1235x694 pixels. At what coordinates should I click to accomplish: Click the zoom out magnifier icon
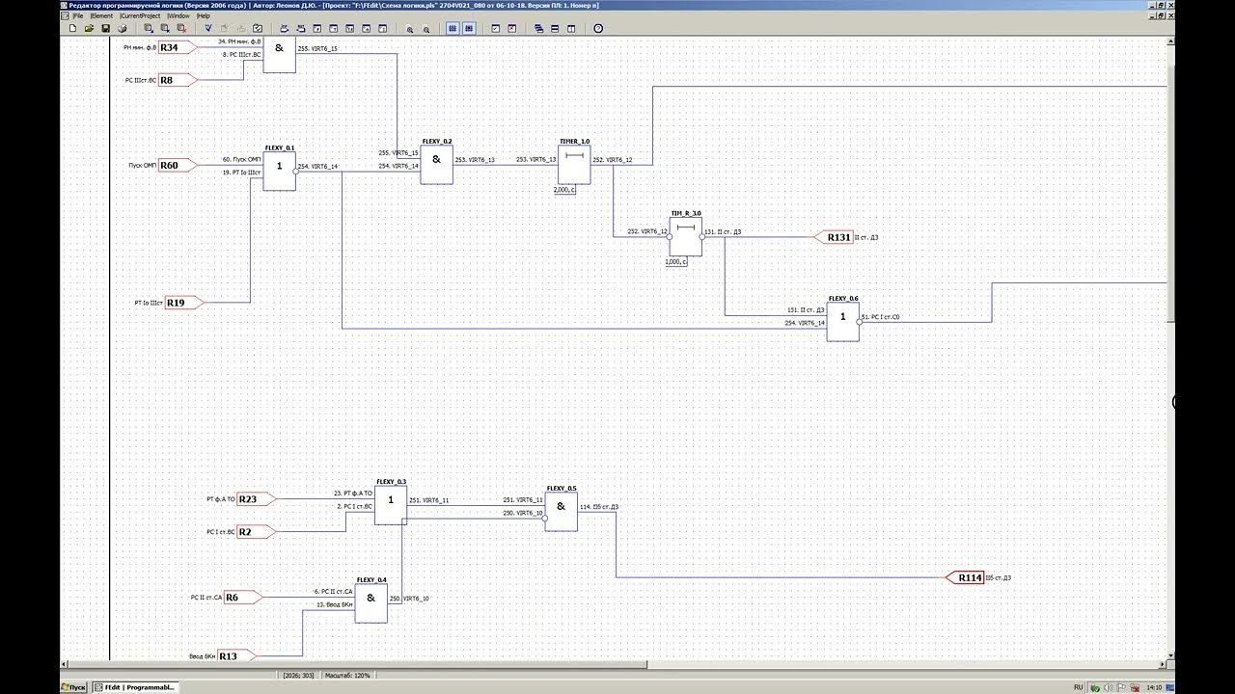click(x=425, y=29)
